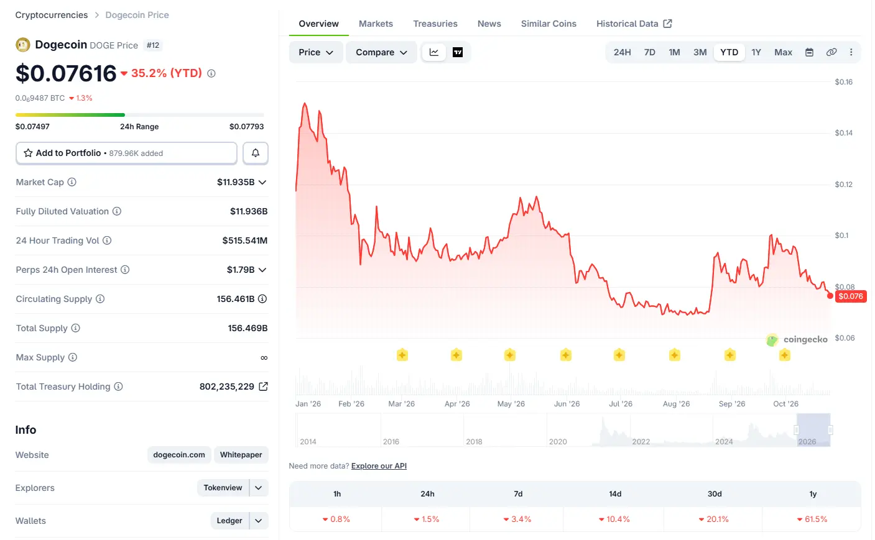Expand the Wallets dropdown arrow beside Ledger
This screenshot has height=540, width=875.
point(259,521)
